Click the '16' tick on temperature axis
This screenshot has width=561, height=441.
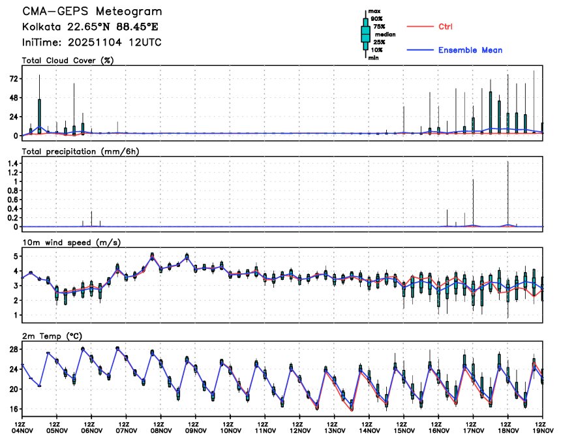(14, 409)
